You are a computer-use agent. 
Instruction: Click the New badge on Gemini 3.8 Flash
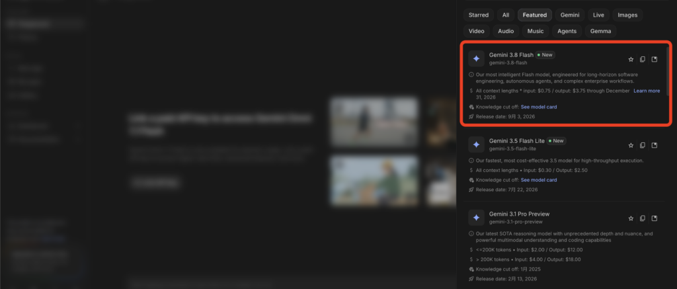[x=545, y=55]
